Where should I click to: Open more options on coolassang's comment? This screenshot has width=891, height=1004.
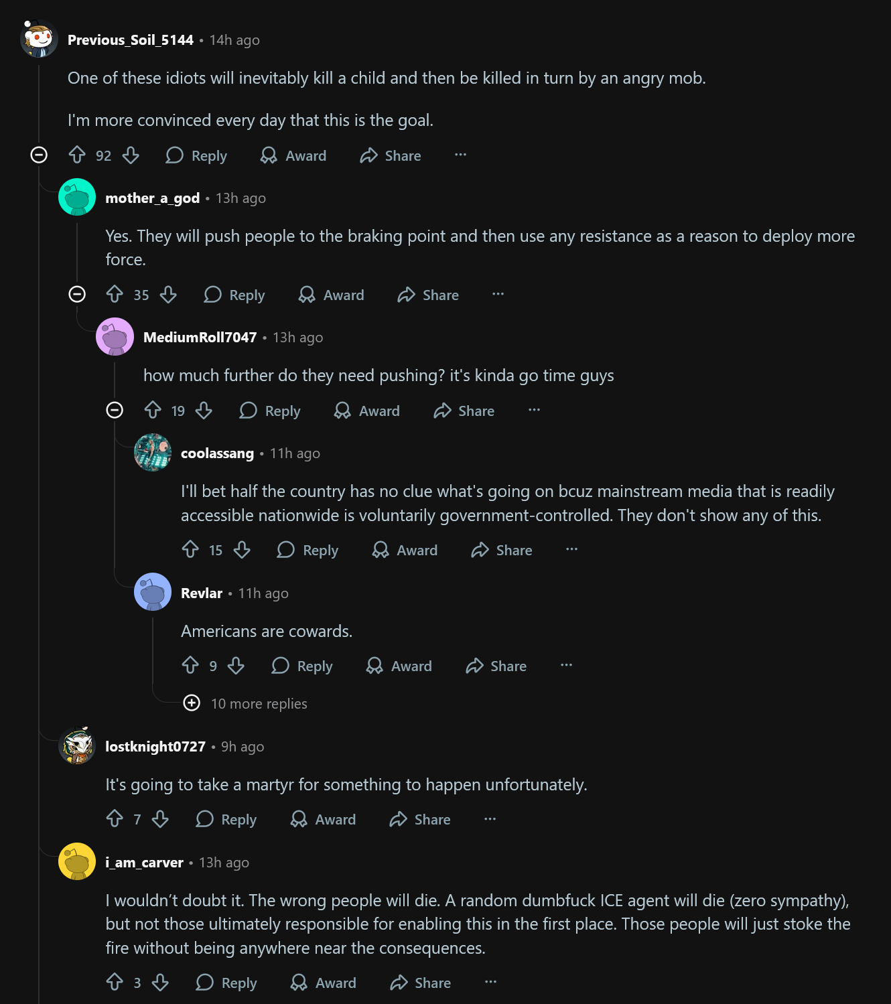(571, 549)
